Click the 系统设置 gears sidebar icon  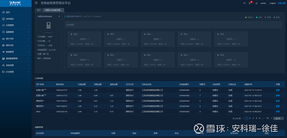coord(3,65)
